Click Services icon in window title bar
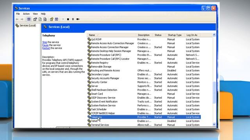 point(16,8)
